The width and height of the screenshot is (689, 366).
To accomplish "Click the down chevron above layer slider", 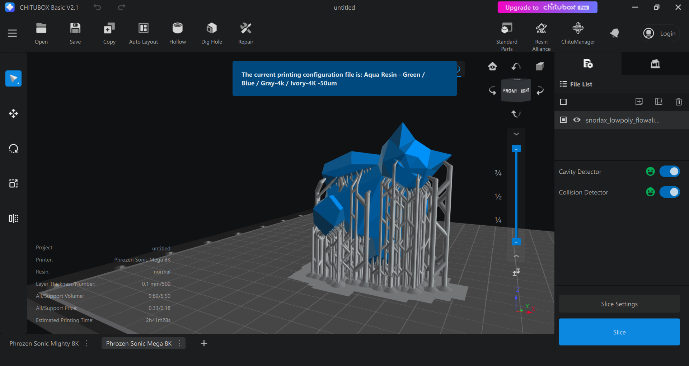I will (516, 134).
